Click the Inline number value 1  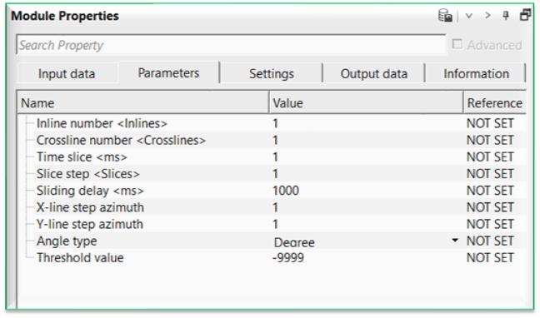pyautogui.click(x=275, y=123)
